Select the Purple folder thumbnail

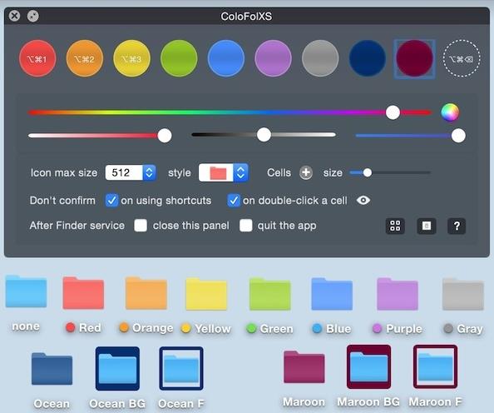click(398, 294)
